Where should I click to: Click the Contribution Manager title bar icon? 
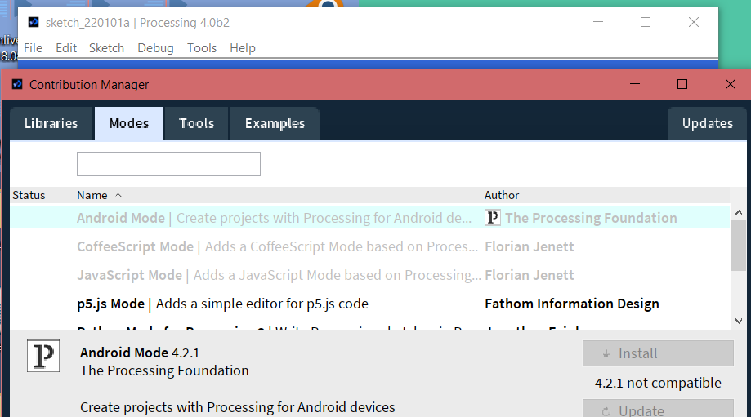click(x=17, y=84)
